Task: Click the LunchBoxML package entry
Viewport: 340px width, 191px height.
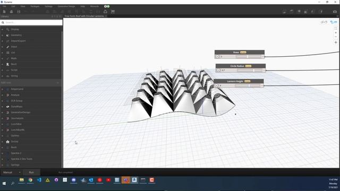Action: [18, 130]
